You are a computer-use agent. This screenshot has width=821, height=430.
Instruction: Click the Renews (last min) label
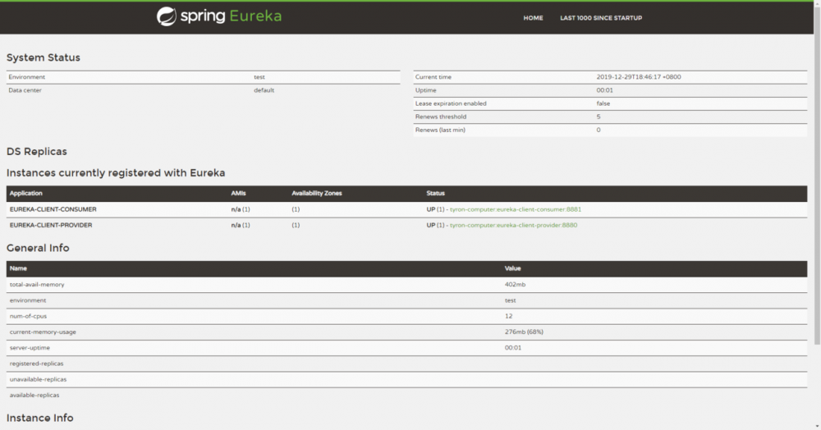[440, 130]
